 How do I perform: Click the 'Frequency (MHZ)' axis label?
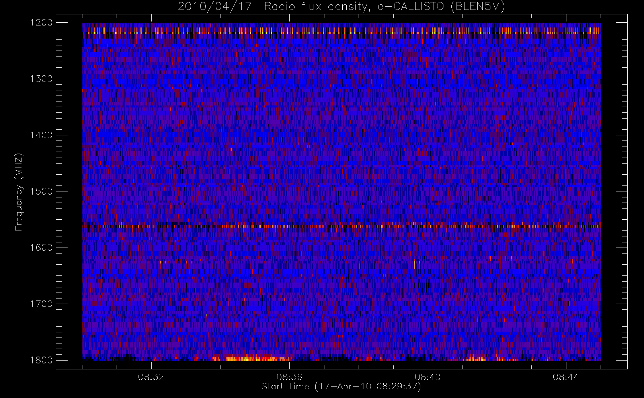pyautogui.click(x=19, y=192)
